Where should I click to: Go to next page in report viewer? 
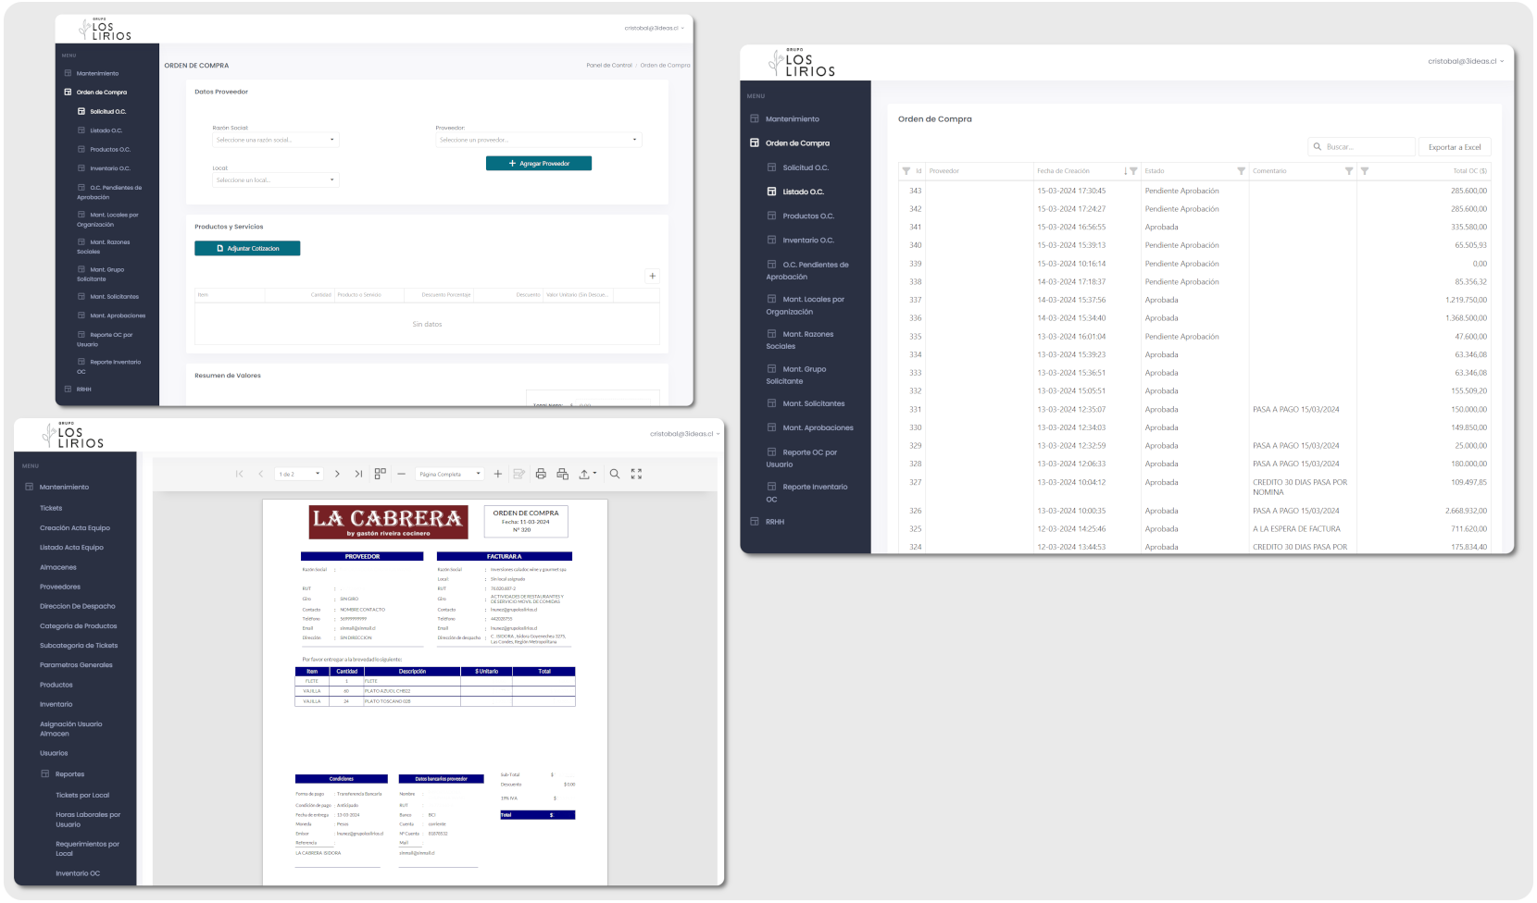coord(337,474)
